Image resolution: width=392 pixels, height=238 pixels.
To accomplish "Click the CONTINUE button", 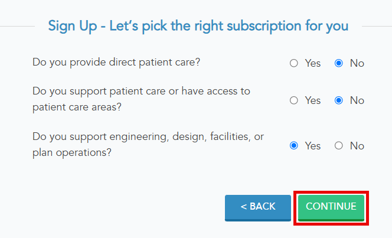I will coord(331,207).
